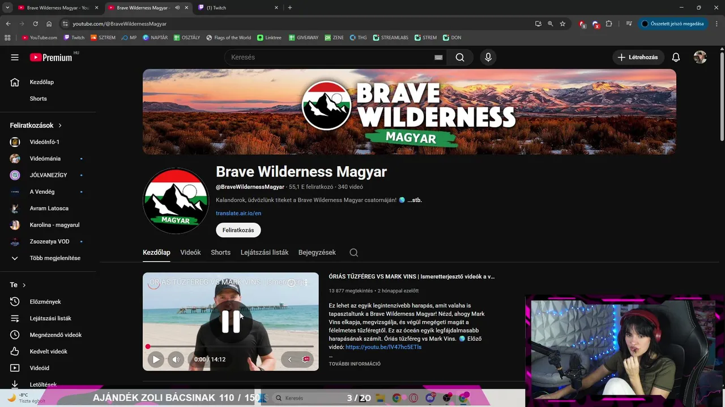The width and height of the screenshot is (725, 407).
Task: Start voice search with microphone icon
Action: (x=488, y=57)
